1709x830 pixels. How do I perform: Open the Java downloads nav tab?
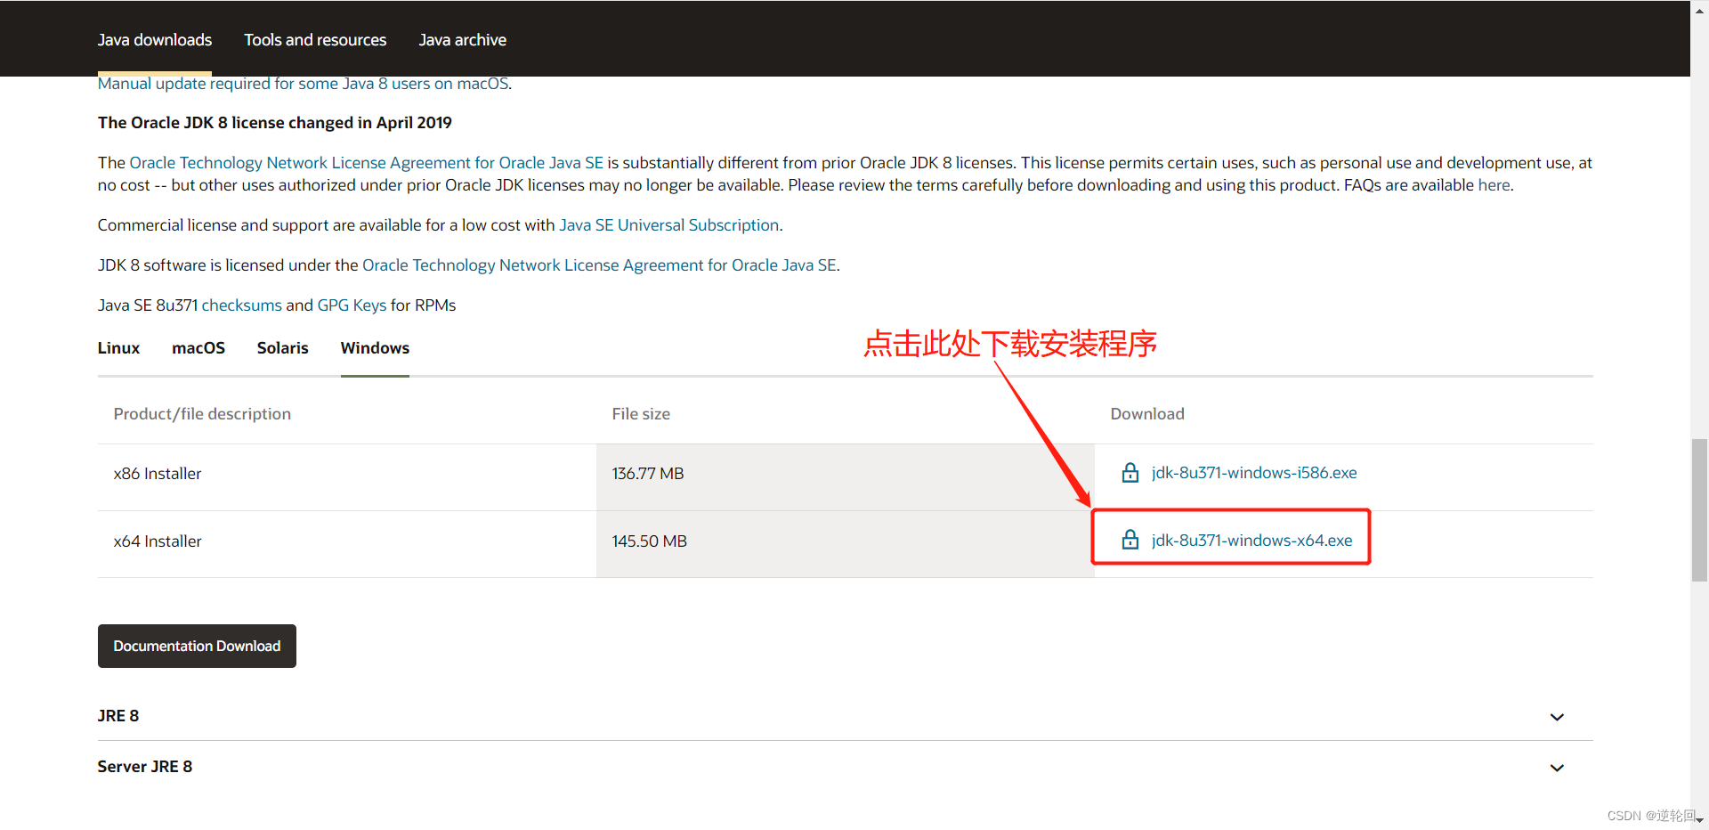(155, 40)
